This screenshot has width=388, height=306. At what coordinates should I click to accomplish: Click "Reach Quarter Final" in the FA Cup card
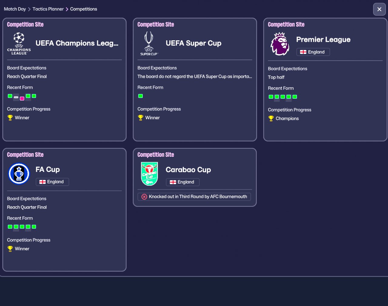pos(27,207)
